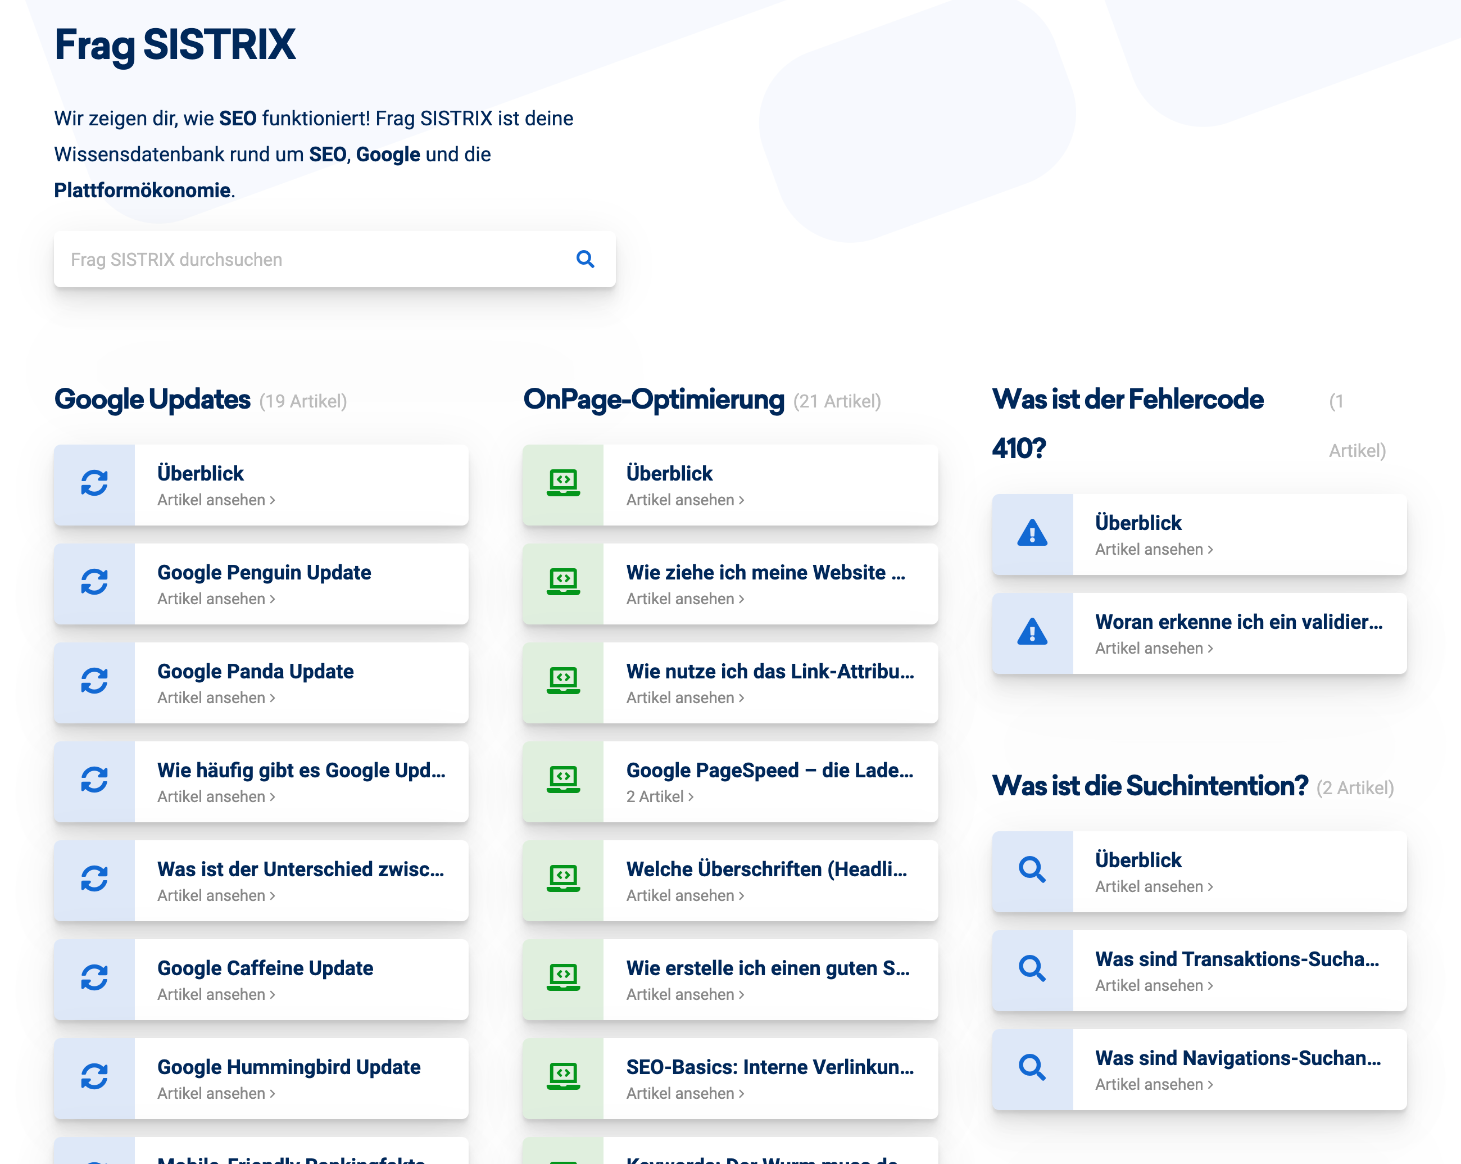1461x1164 pixels.
Task: Open 'Google PageSpeed – die Lade...' article title
Action: [770, 770]
